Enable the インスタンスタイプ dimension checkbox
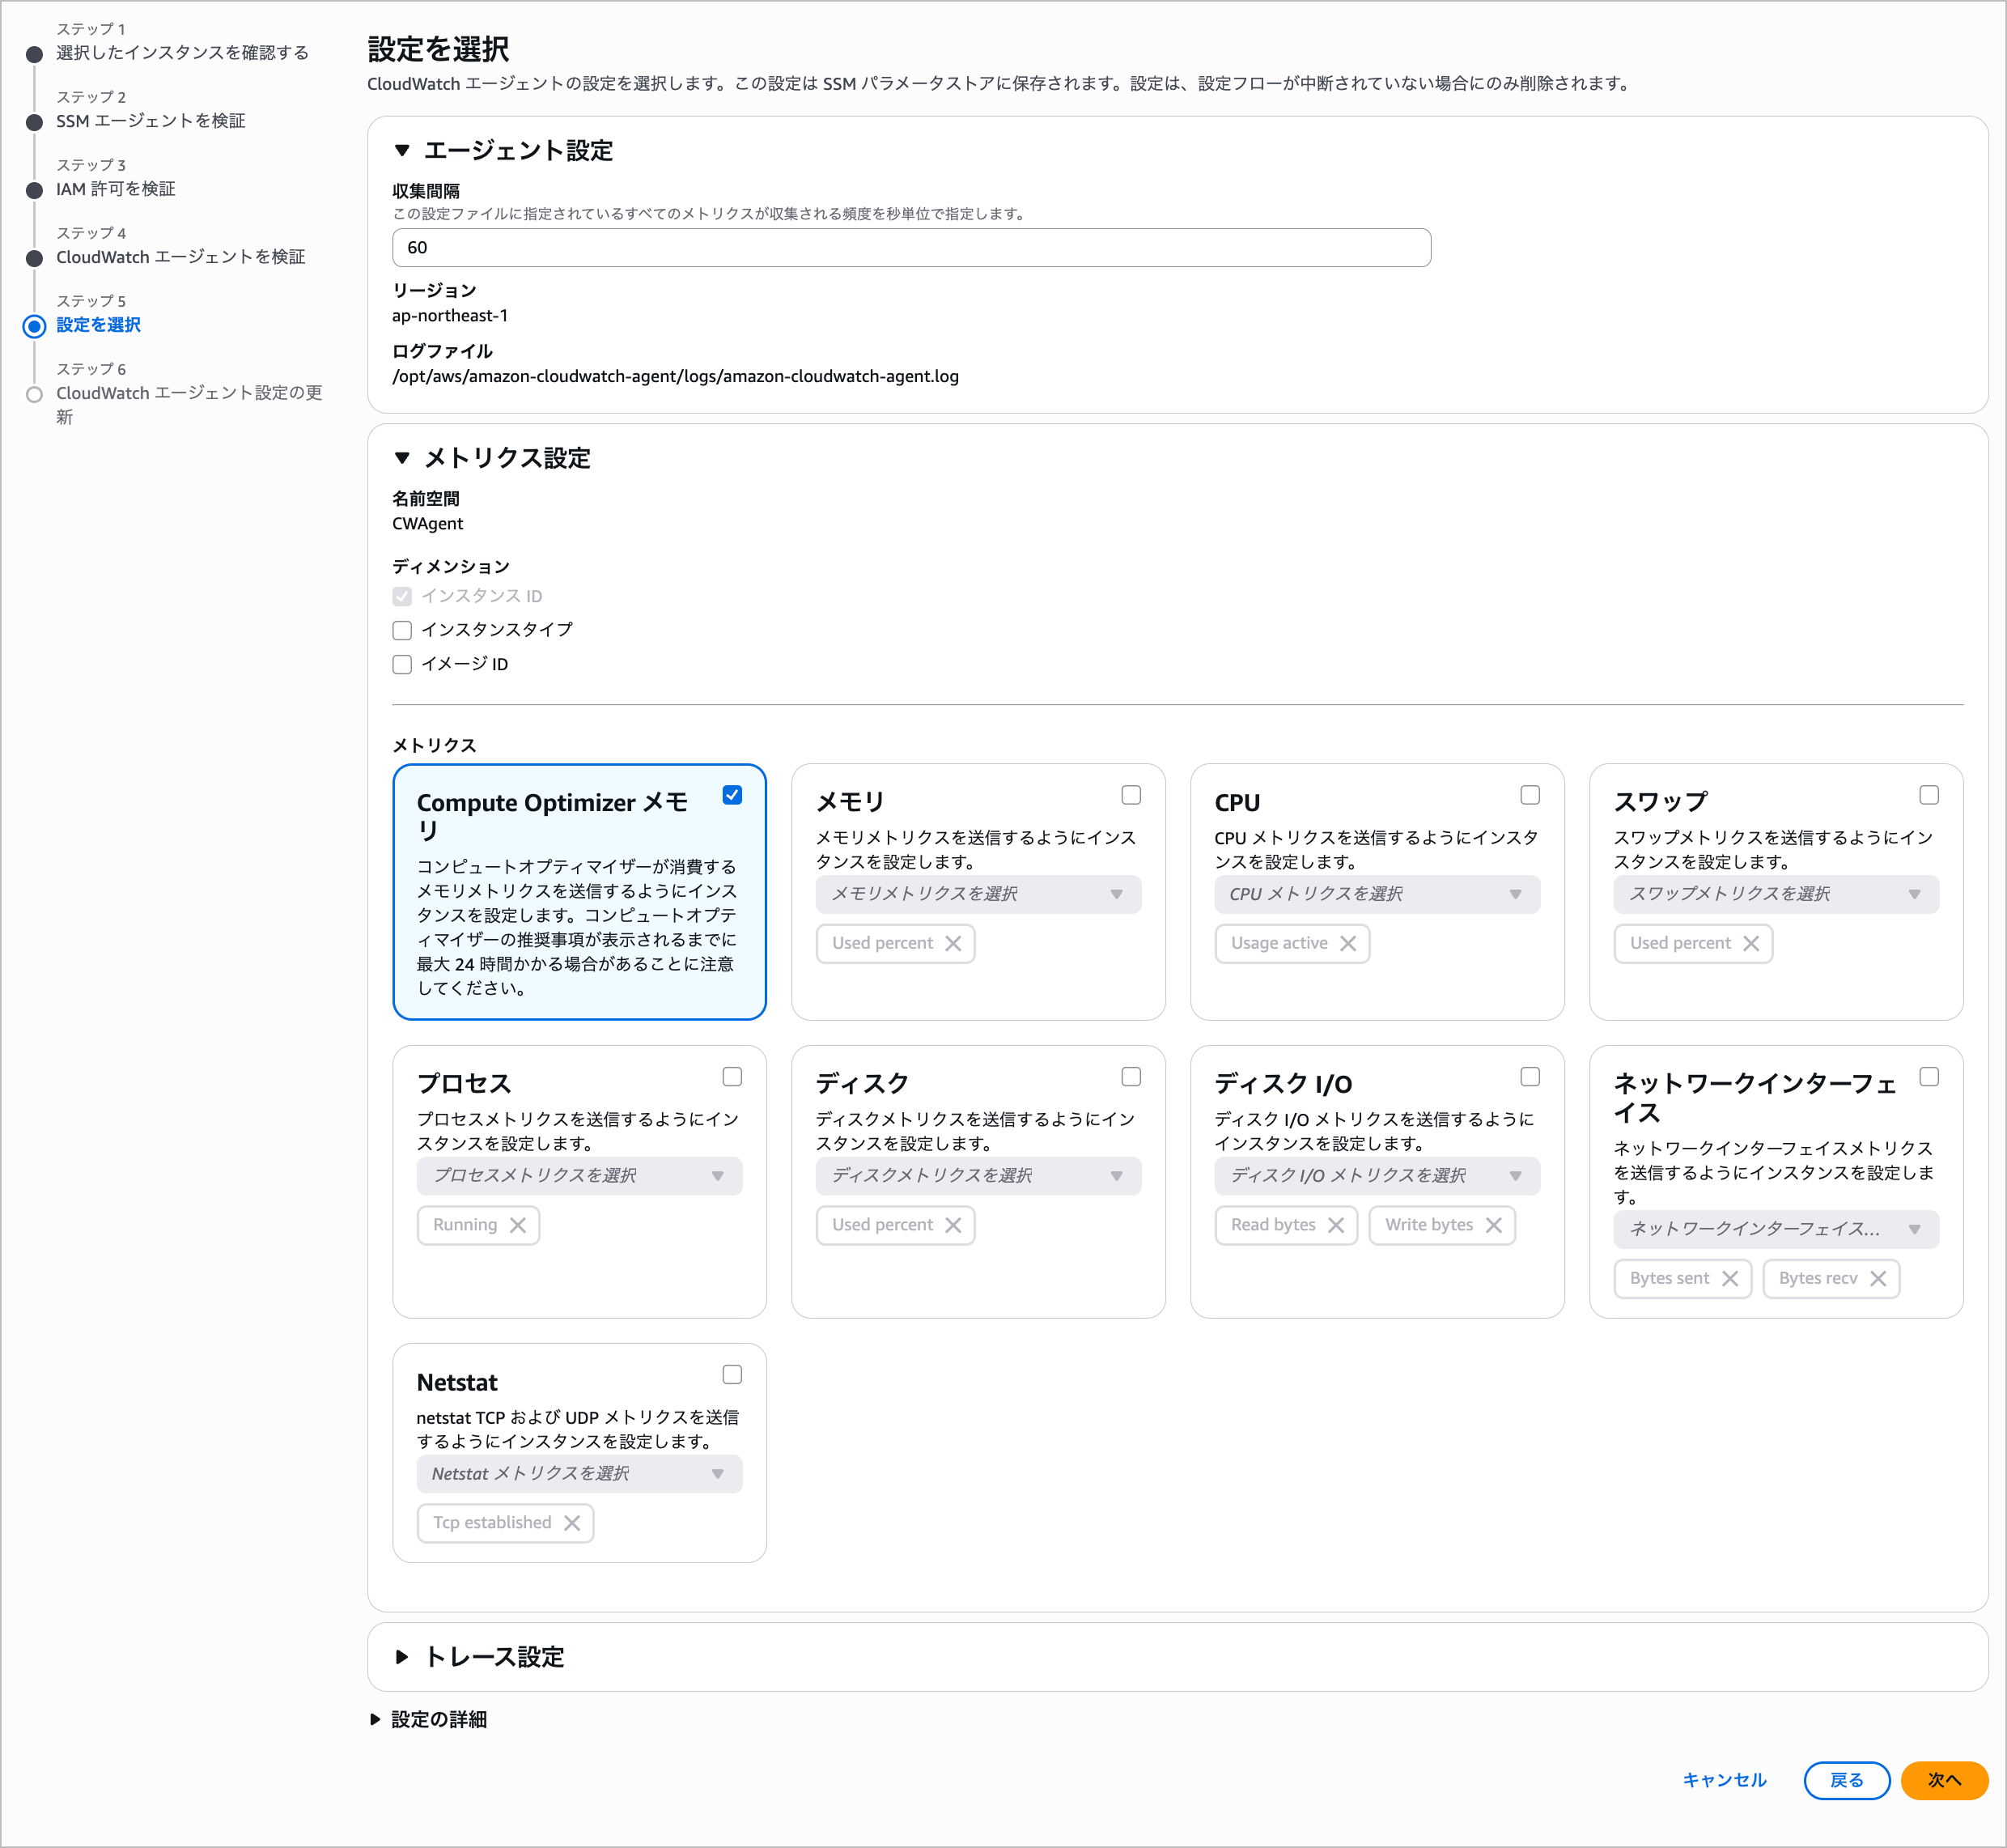2007x1848 pixels. (x=401, y=630)
